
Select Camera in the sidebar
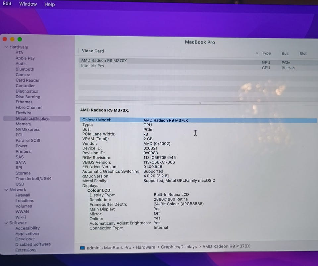[x=23, y=75]
